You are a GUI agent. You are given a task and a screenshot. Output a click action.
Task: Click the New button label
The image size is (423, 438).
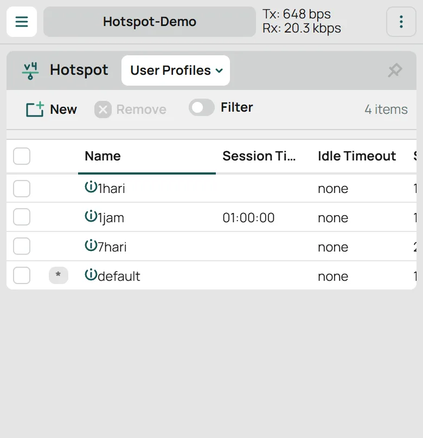tap(63, 110)
